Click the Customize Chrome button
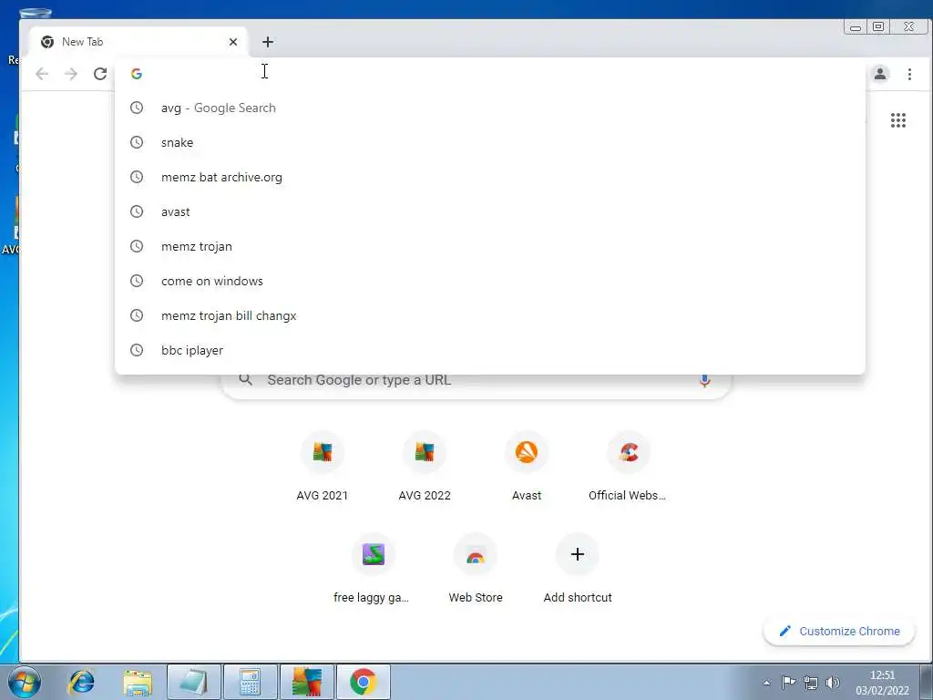This screenshot has height=700, width=933. coord(839,631)
